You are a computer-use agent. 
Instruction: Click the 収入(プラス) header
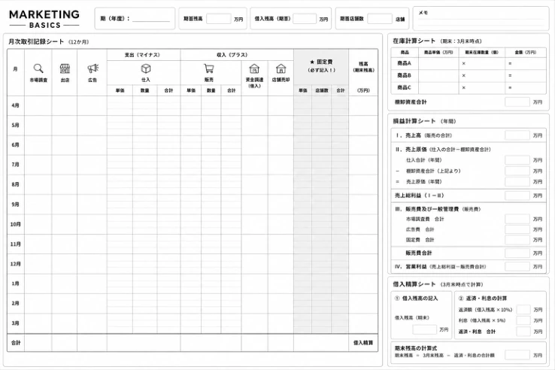point(232,55)
